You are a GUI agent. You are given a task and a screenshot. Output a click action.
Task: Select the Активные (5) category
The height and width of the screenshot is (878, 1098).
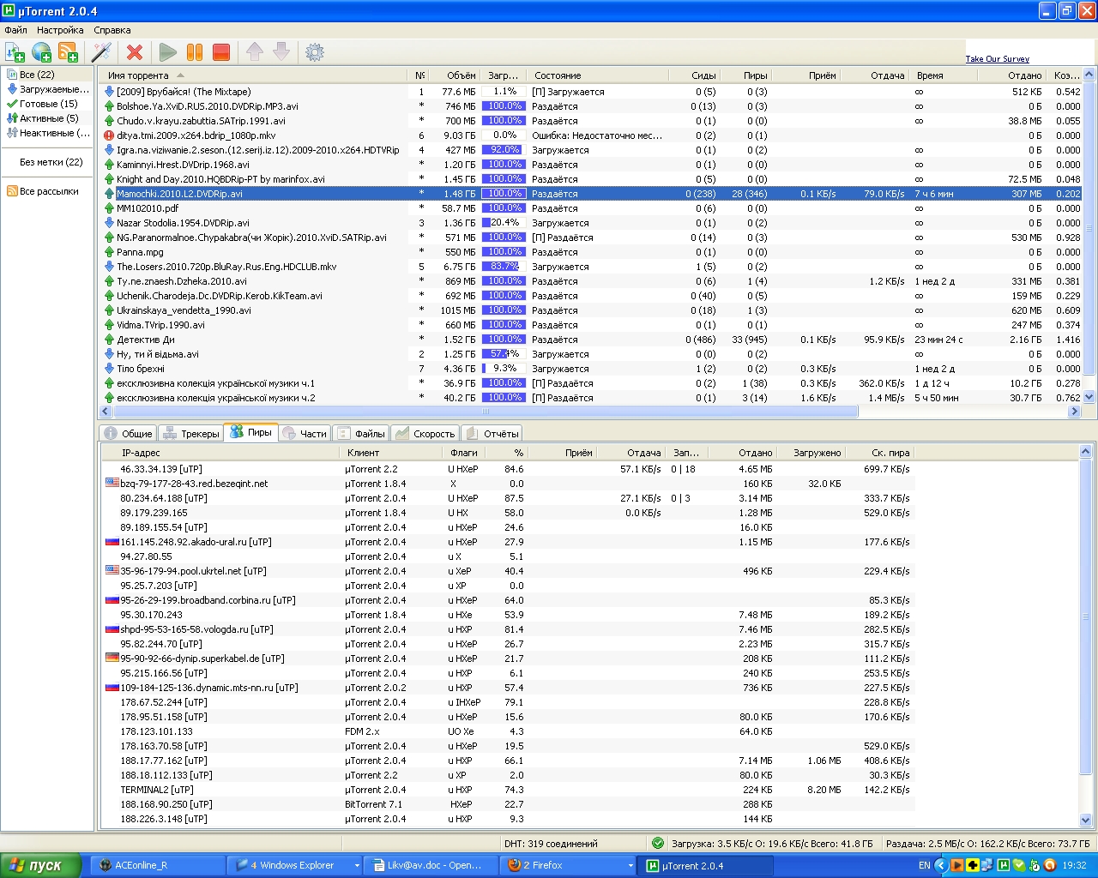click(43, 118)
